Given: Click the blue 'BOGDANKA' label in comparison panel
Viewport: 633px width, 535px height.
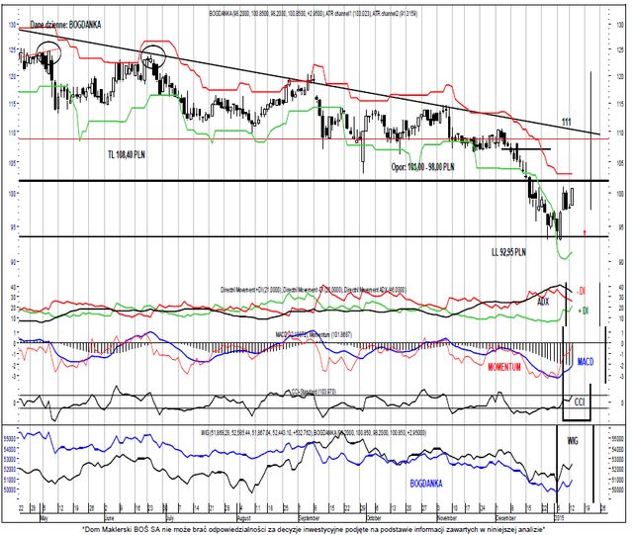Looking at the screenshot, I should (x=426, y=484).
